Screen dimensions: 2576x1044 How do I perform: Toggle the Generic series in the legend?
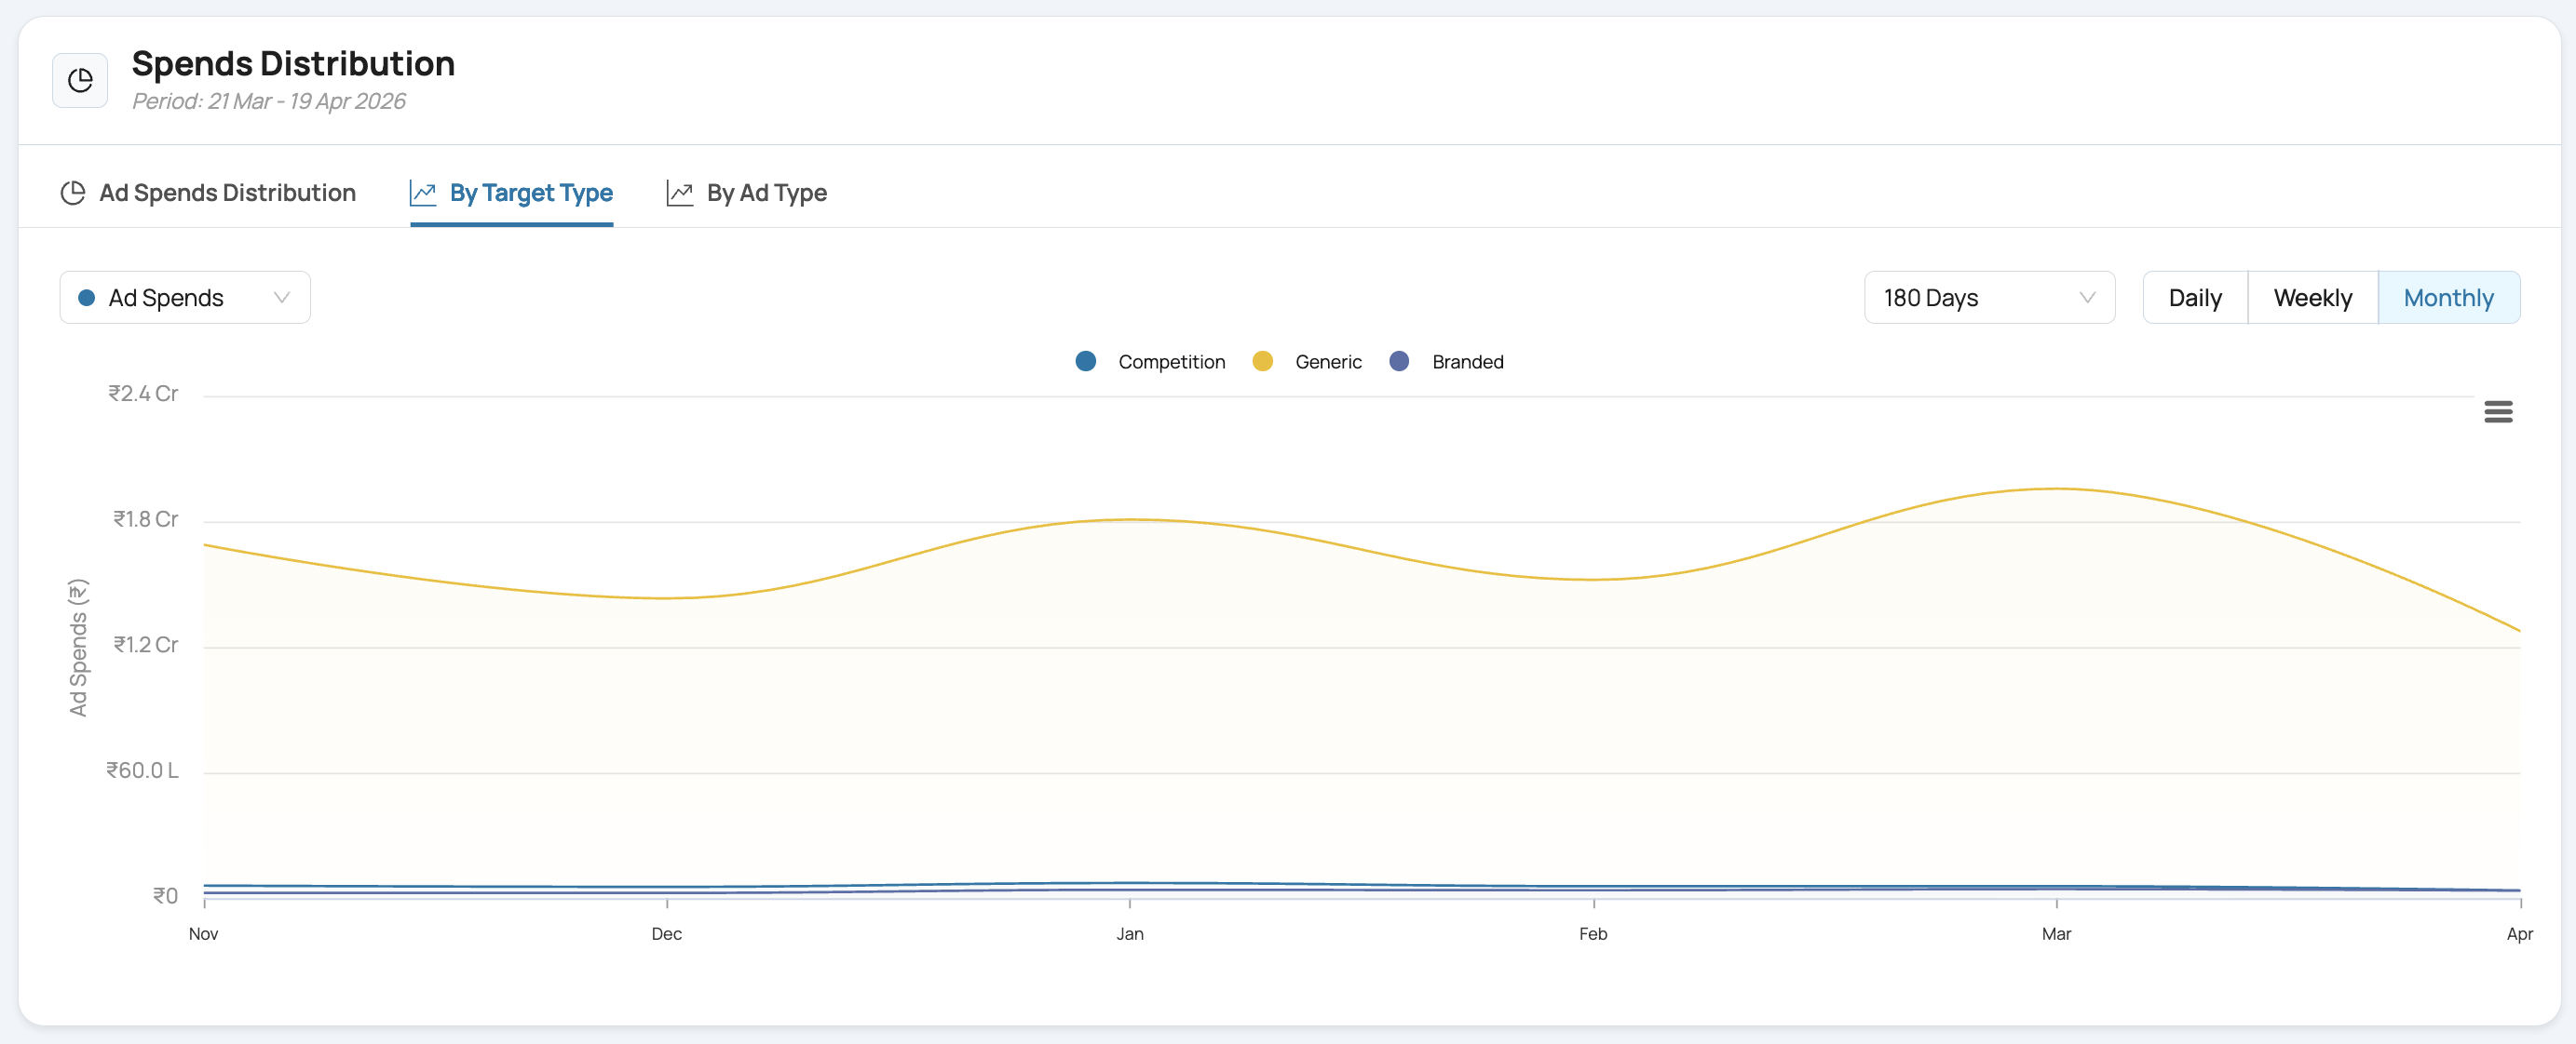1307,362
